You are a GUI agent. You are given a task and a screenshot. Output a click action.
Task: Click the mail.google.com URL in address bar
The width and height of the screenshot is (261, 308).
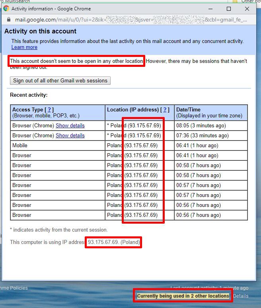tap(131, 19)
